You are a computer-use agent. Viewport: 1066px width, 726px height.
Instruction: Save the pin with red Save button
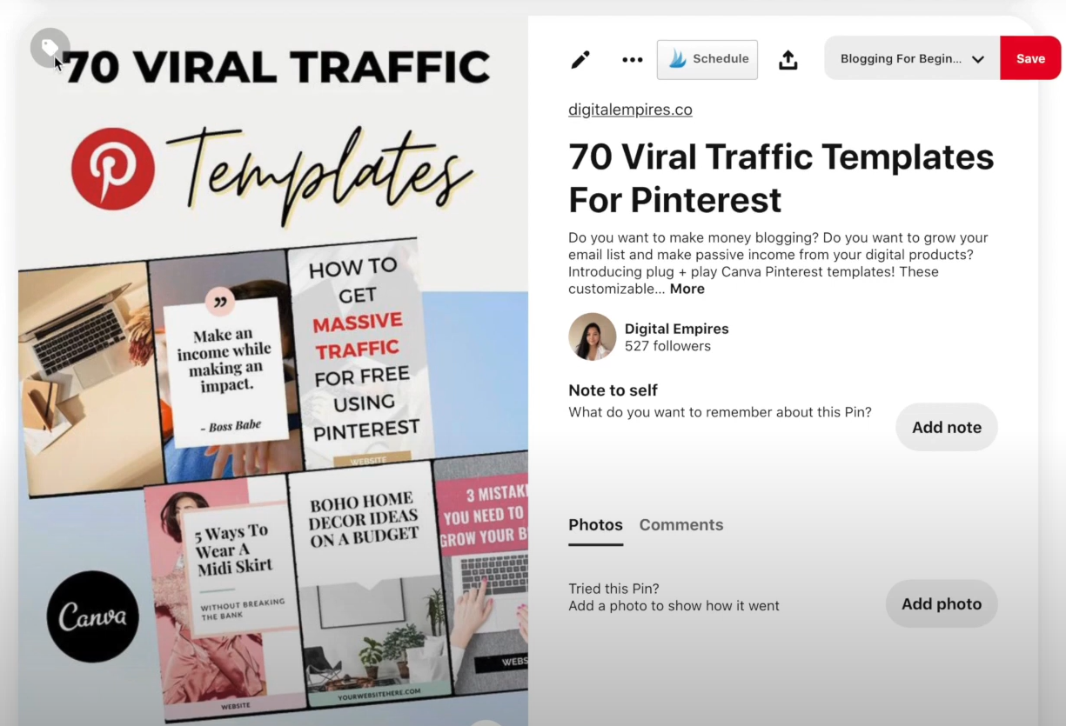(1030, 59)
